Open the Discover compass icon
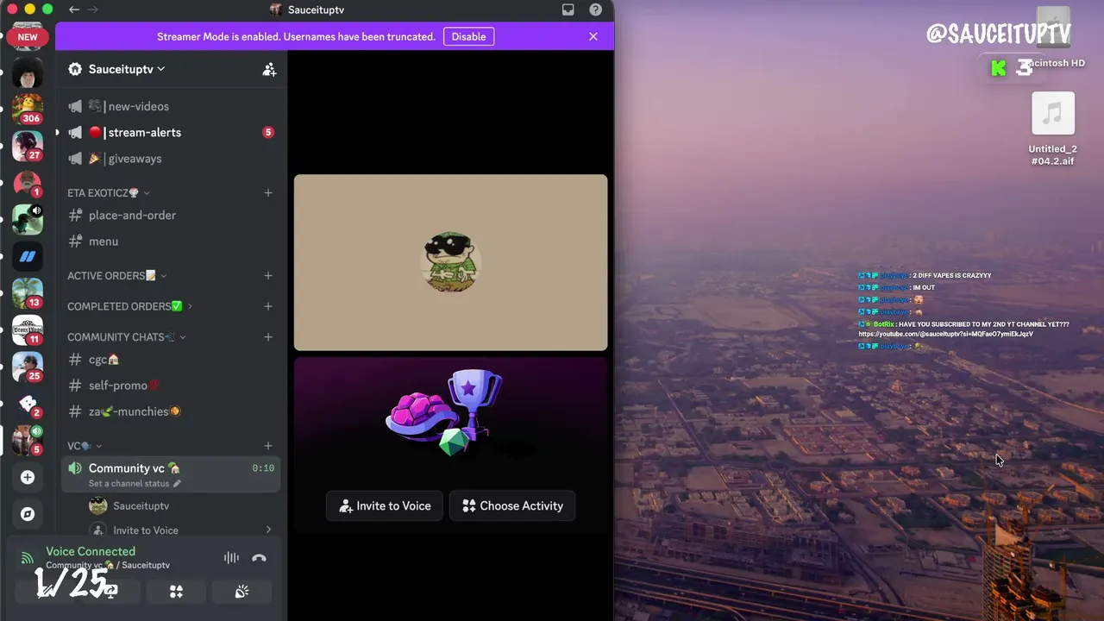This screenshot has width=1104, height=621. [x=28, y=514]
